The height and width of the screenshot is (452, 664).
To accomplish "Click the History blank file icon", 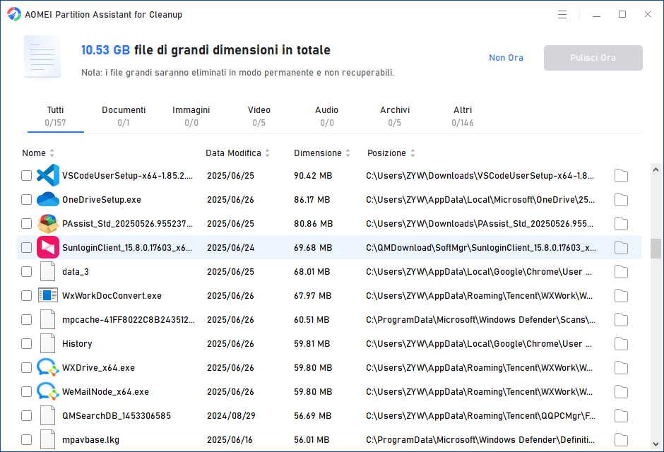I will coord(47,343).
